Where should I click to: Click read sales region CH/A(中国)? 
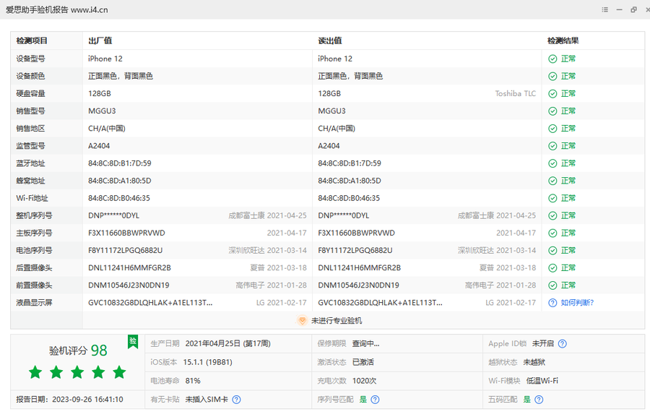(337, 129)
